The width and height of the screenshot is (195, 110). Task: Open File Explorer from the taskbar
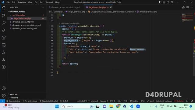(111, 106)
